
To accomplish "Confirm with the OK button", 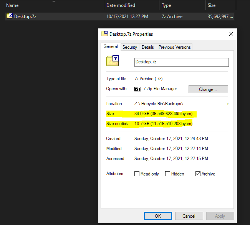I will click(x=158, y=216).
